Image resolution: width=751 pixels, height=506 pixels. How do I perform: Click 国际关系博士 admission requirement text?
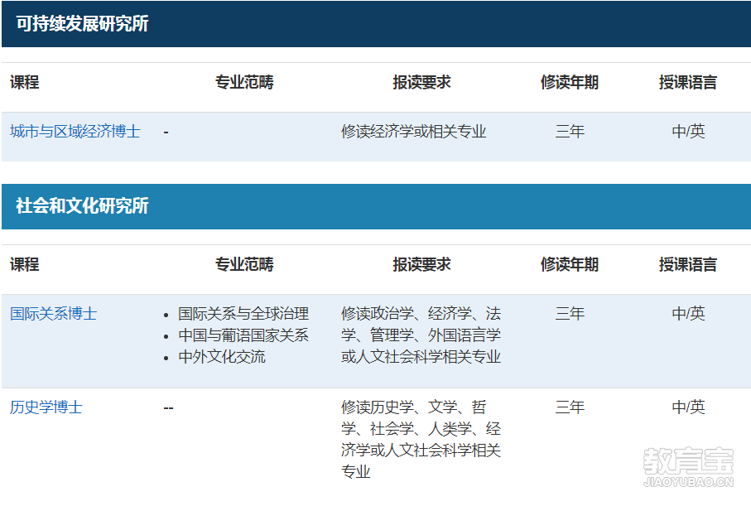(421, 335)
